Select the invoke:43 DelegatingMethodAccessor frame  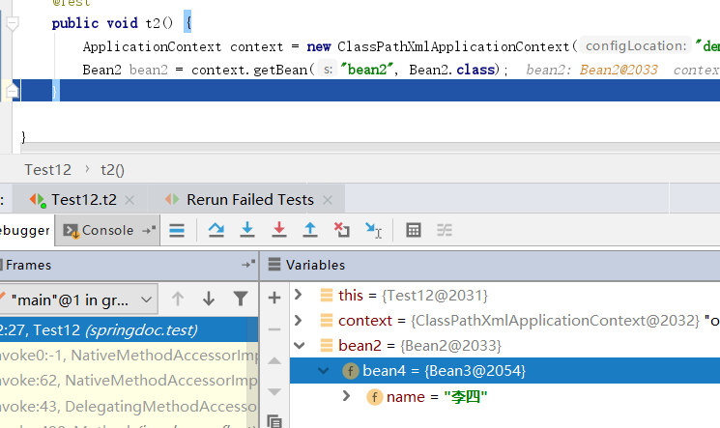click(130, 406)
